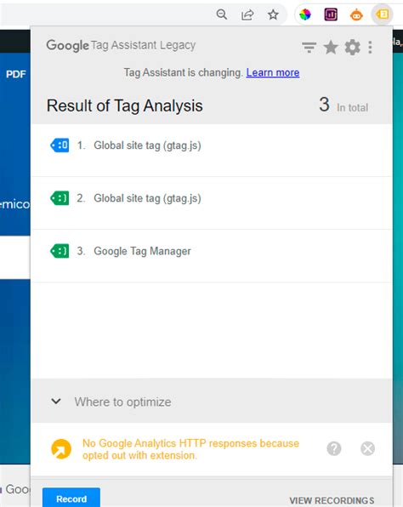Open the filter icon in Tag Assistant header

click(x=309, y=48)
